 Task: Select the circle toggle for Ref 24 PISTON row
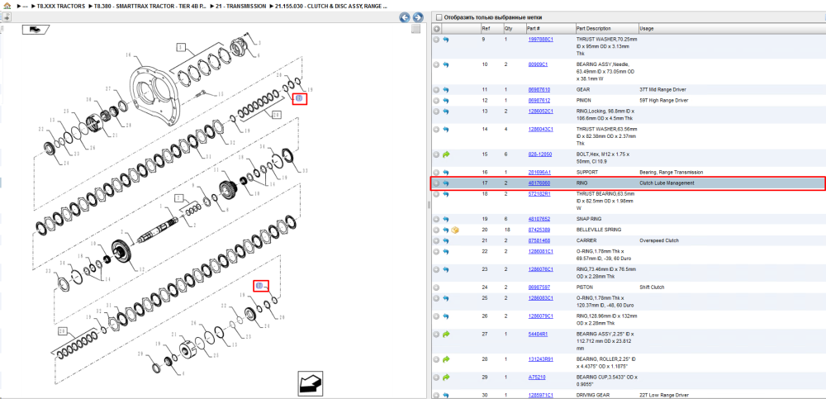(436, 287)
